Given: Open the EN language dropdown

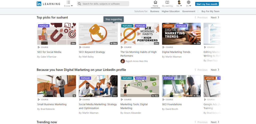Looking at the screenshot, I should 188,4.
